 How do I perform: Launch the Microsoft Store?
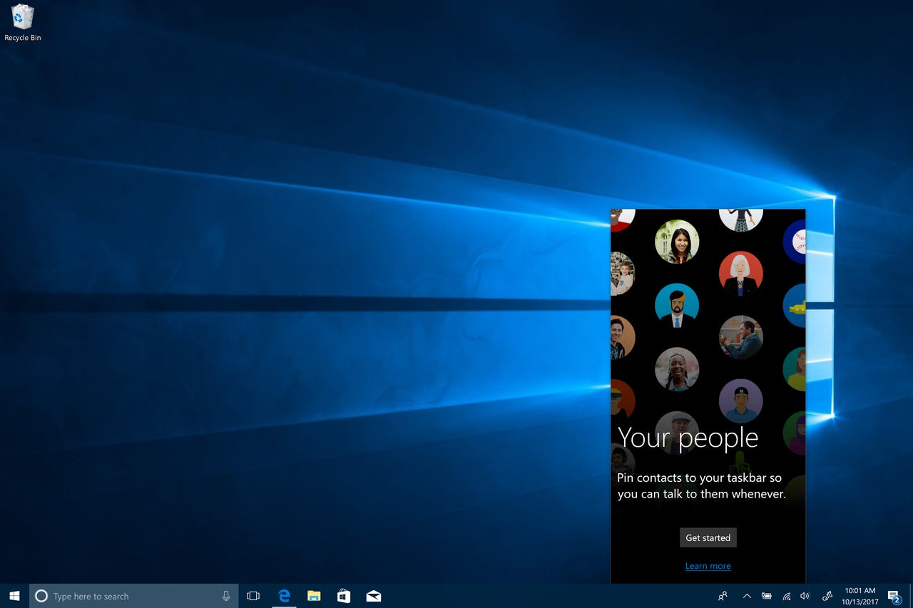[x=344, y=596]
